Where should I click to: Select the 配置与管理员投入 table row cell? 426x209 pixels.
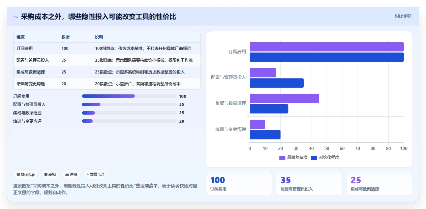[33, 60]
